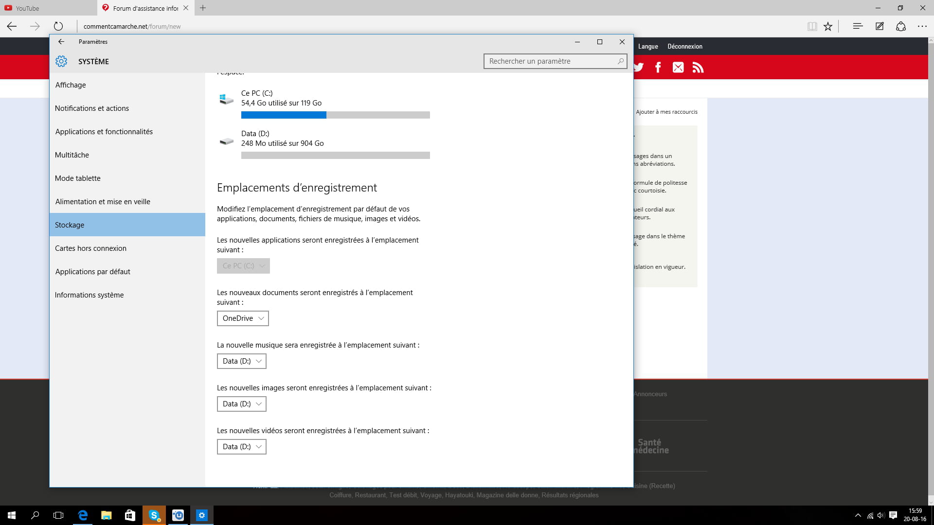Select Affichage in the settings sidebar
The image size is (934, 525).
point(127,85)
